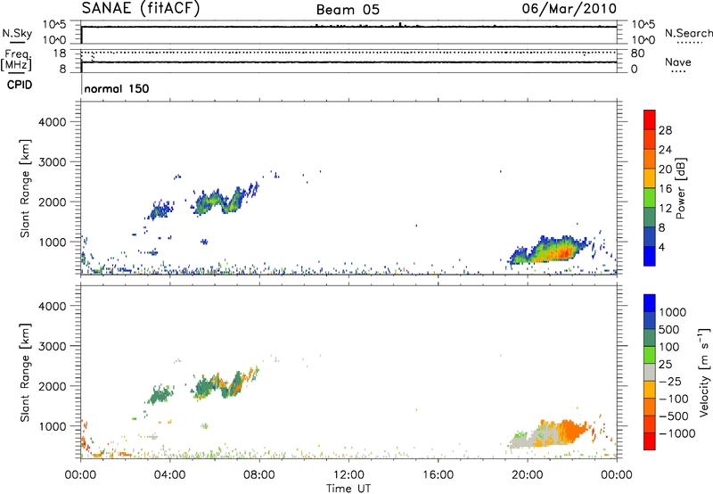Click the 500 label on the velocity colorbar
The image size is (713, 494).
[669, 330]
